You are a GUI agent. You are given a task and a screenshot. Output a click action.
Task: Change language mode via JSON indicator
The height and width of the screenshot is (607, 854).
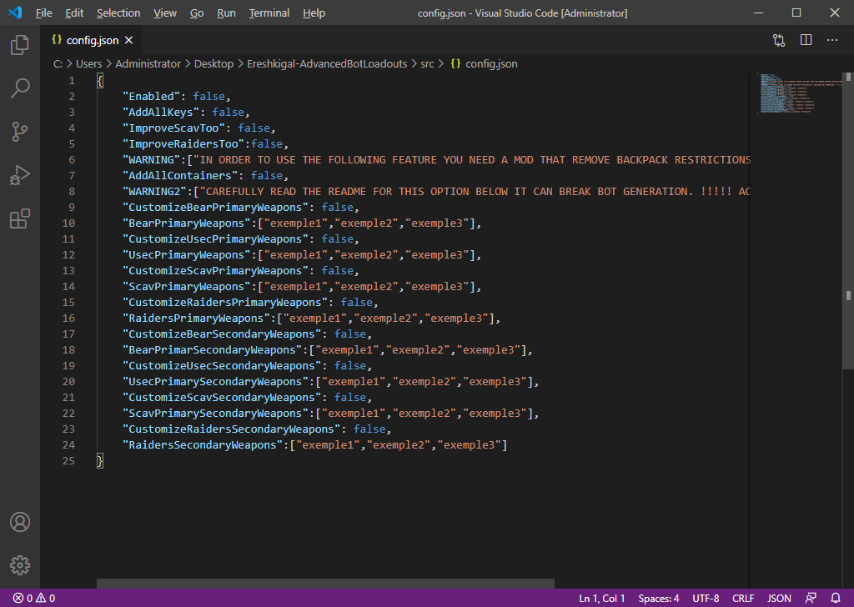[779, 599]
